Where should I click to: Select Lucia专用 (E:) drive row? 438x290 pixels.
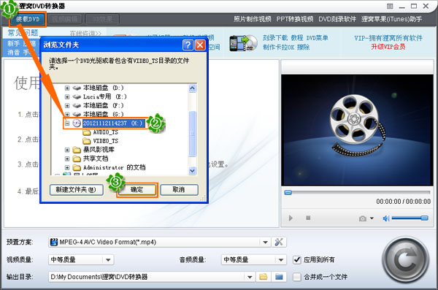[104, 96]
